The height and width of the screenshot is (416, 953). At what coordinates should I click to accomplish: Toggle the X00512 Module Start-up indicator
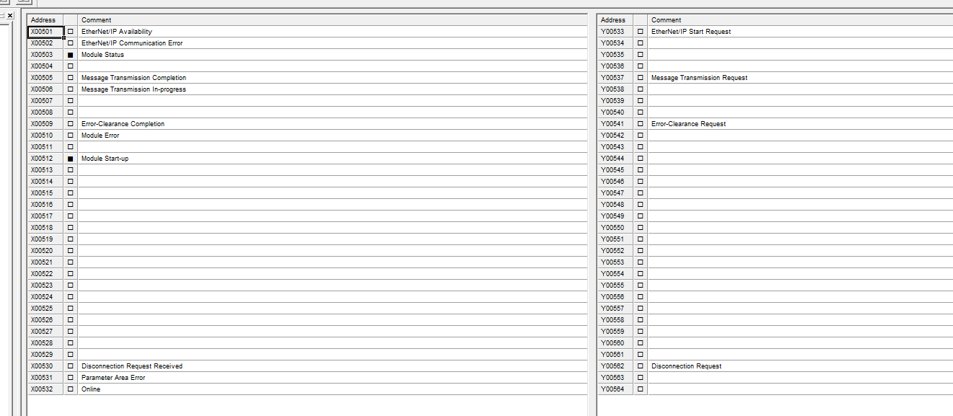(71, 159)
